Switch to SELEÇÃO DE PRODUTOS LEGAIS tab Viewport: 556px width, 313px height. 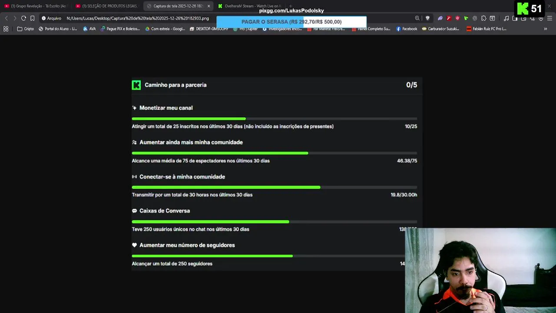106,6
